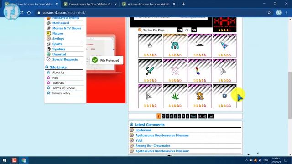Click the star icon beside About Us

[49, 72]
